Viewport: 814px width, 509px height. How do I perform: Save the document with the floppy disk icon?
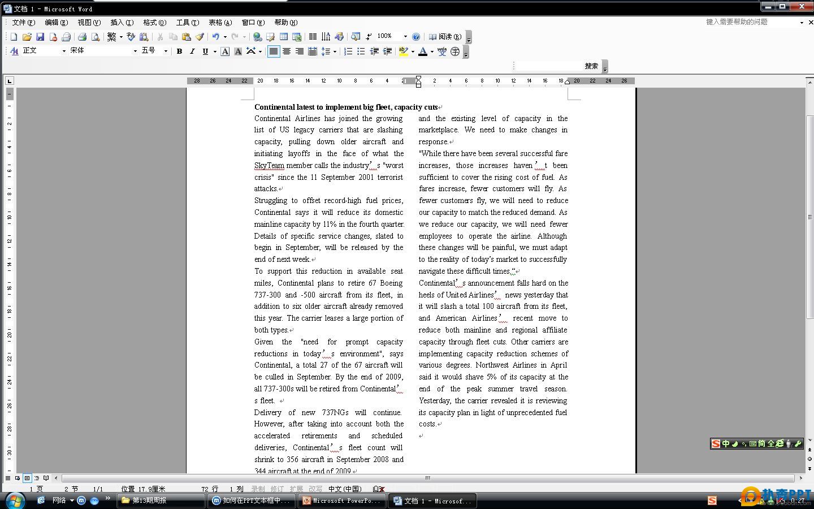pyautogui.click(x=40, y=37)
